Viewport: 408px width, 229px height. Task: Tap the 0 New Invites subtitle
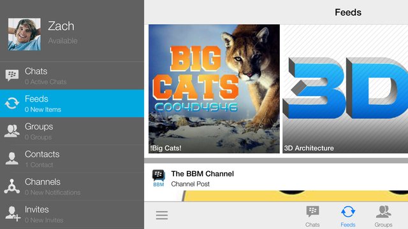pyautogui.click(x=44, y=220)
